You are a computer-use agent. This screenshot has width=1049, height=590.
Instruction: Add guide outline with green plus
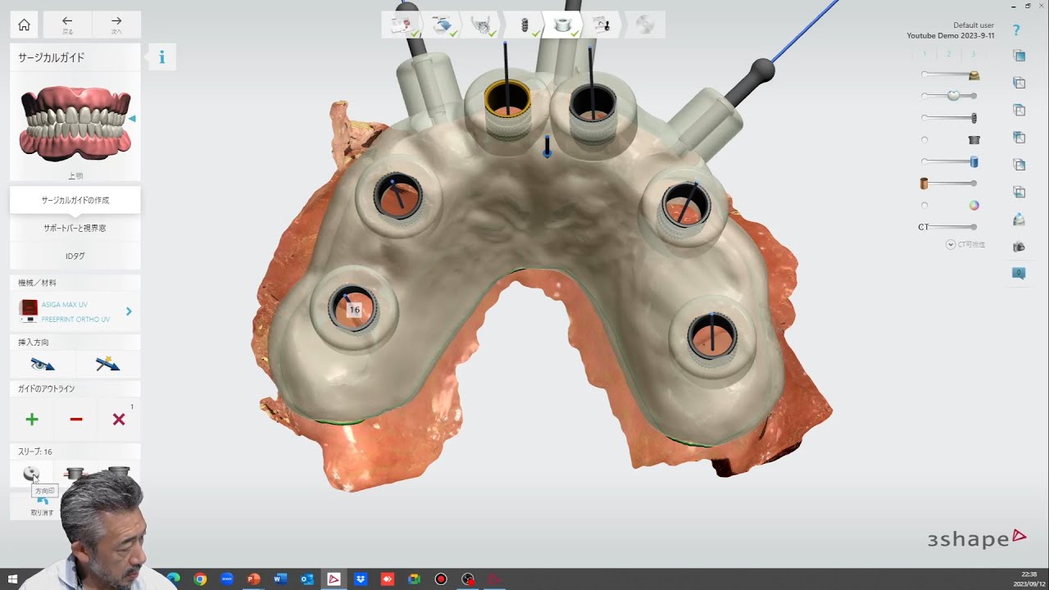coord(32,420)
